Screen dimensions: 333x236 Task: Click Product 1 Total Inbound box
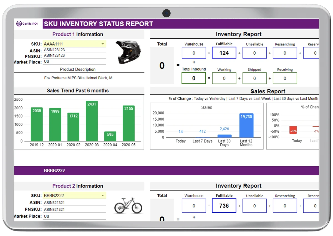click(x=194, y=78)
